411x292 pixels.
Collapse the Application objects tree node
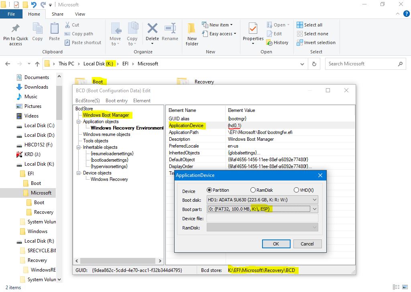coord(79,122)
